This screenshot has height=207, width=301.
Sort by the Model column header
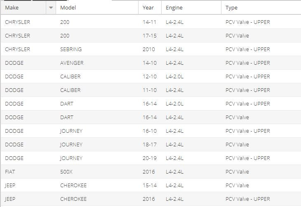click(x=68, y=7)
